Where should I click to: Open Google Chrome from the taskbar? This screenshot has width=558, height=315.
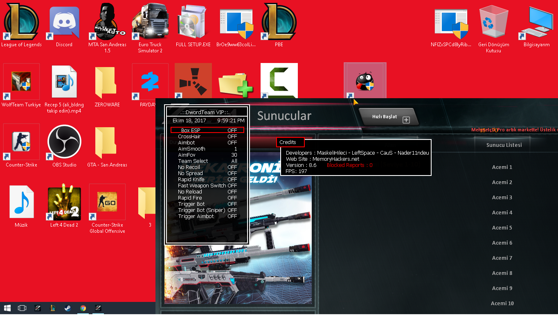[x=83, y=308]
